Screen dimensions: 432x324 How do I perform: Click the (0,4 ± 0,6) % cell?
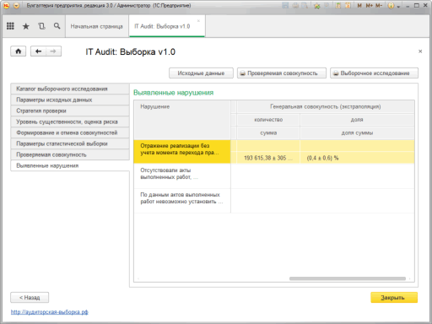[357, 158]
